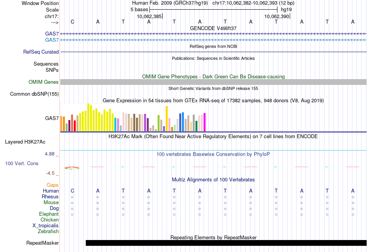Open the Layered H3K27Ac track label
The image size is (367, 252).
(25, 142)
